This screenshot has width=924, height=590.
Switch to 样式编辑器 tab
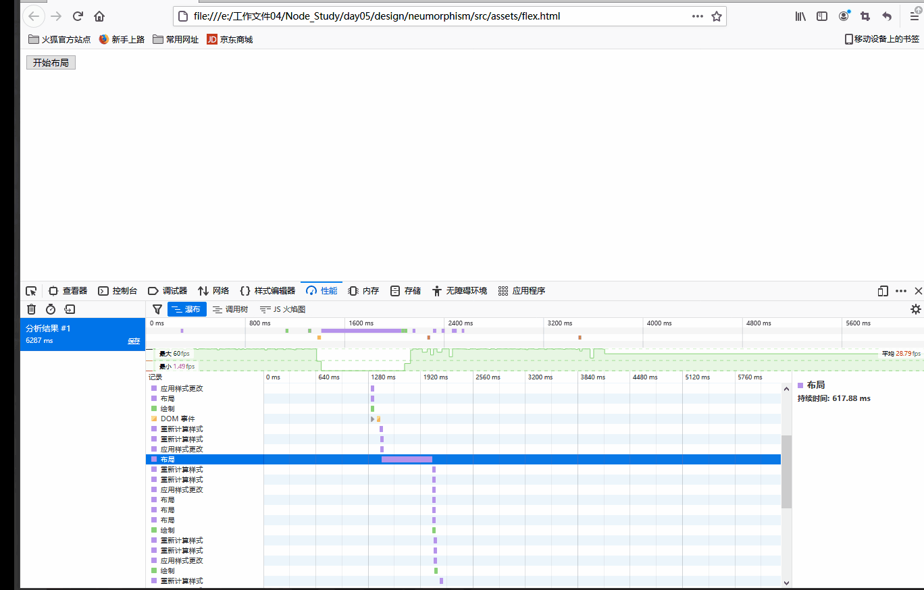[267, 291]
